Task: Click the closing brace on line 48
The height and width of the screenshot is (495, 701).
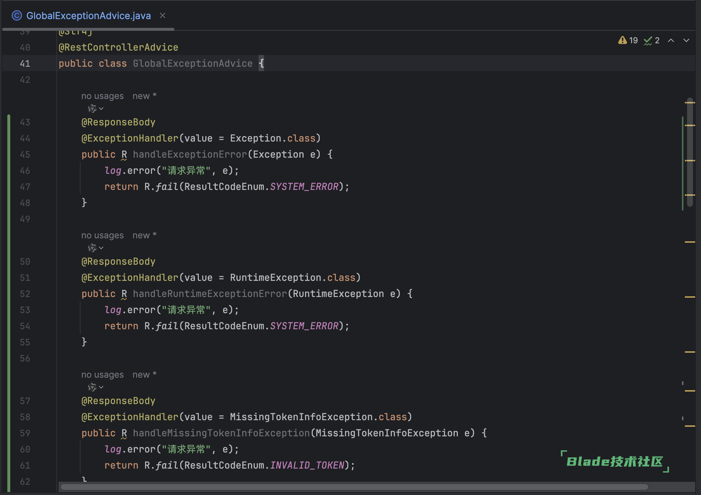Action: [84, 203]
